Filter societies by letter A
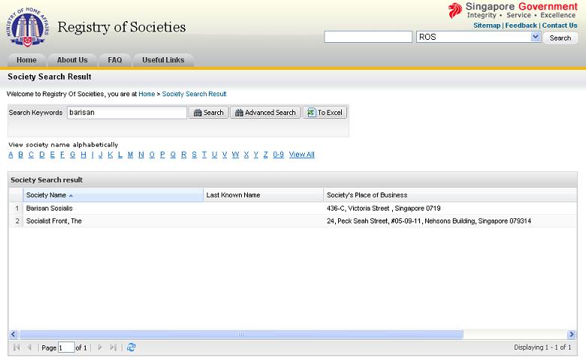The height and width of the screenshot is (361, 586). click(x=11, y=154)
